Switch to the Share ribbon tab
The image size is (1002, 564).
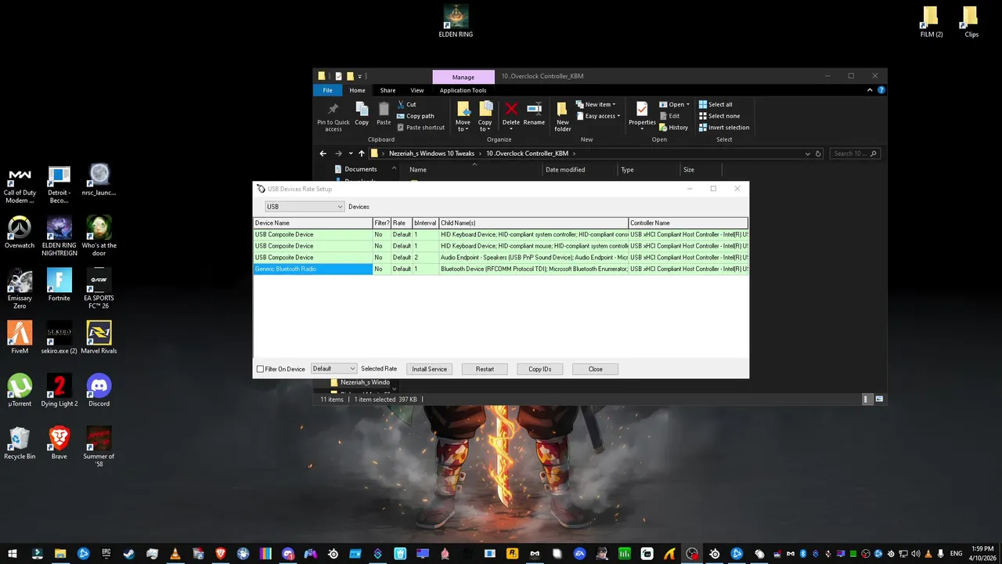click(387, 90)
